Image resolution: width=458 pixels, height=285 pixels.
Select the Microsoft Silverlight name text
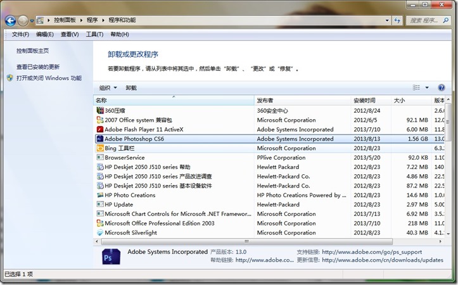[131, 232]
